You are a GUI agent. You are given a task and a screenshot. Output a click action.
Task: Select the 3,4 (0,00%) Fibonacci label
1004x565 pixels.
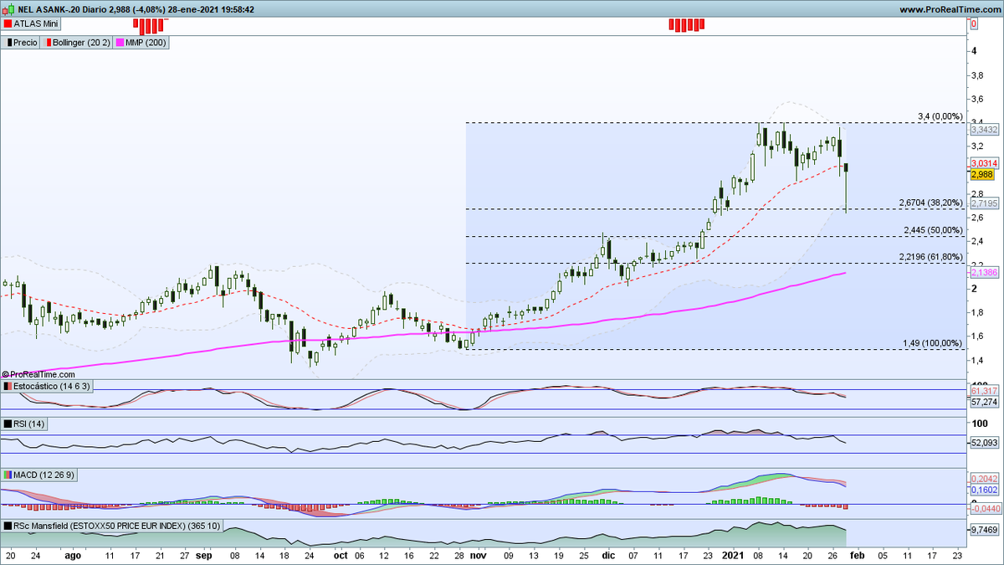[x=940, y=116]
